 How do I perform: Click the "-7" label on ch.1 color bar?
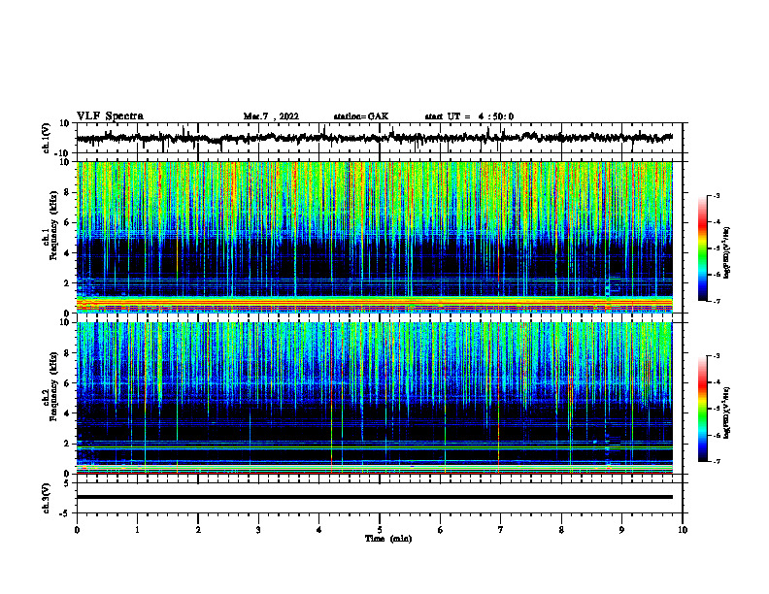click(x=717, y=301)
